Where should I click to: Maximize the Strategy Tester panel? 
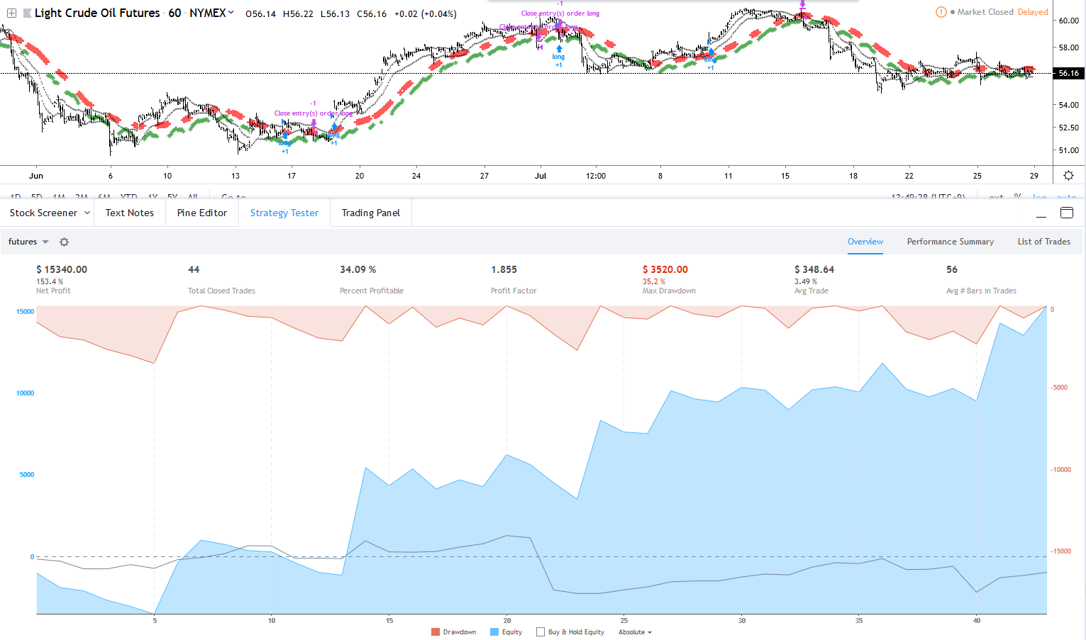1066,213
